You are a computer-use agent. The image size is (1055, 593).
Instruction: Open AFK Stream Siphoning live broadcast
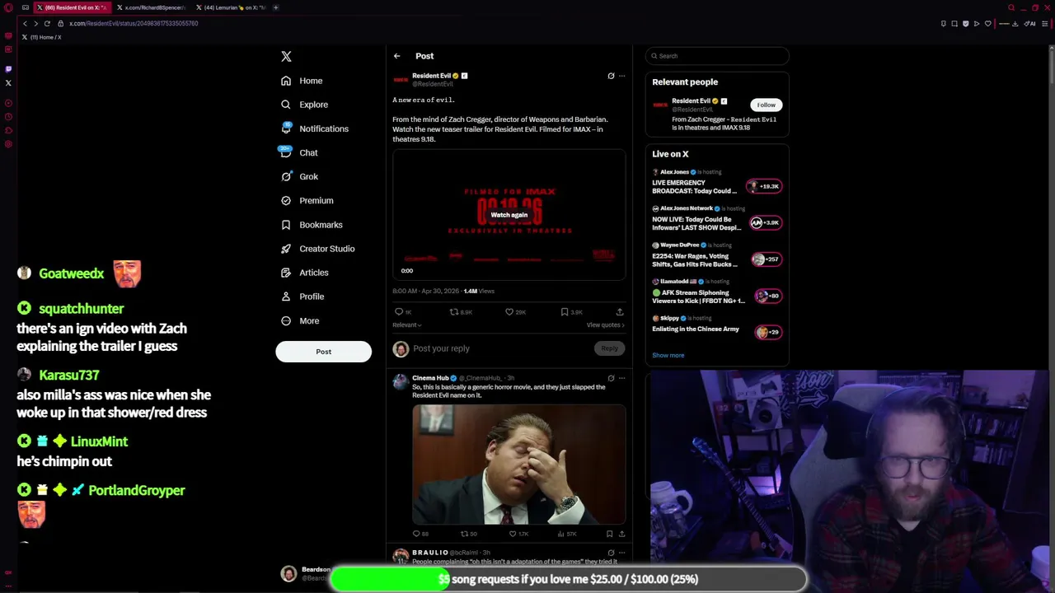pyautogui.click(x=717, y=292)
